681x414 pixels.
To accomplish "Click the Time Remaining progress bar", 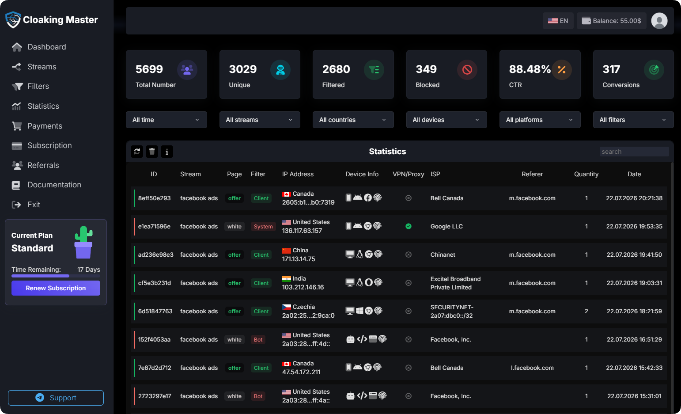I will (56, 276).
